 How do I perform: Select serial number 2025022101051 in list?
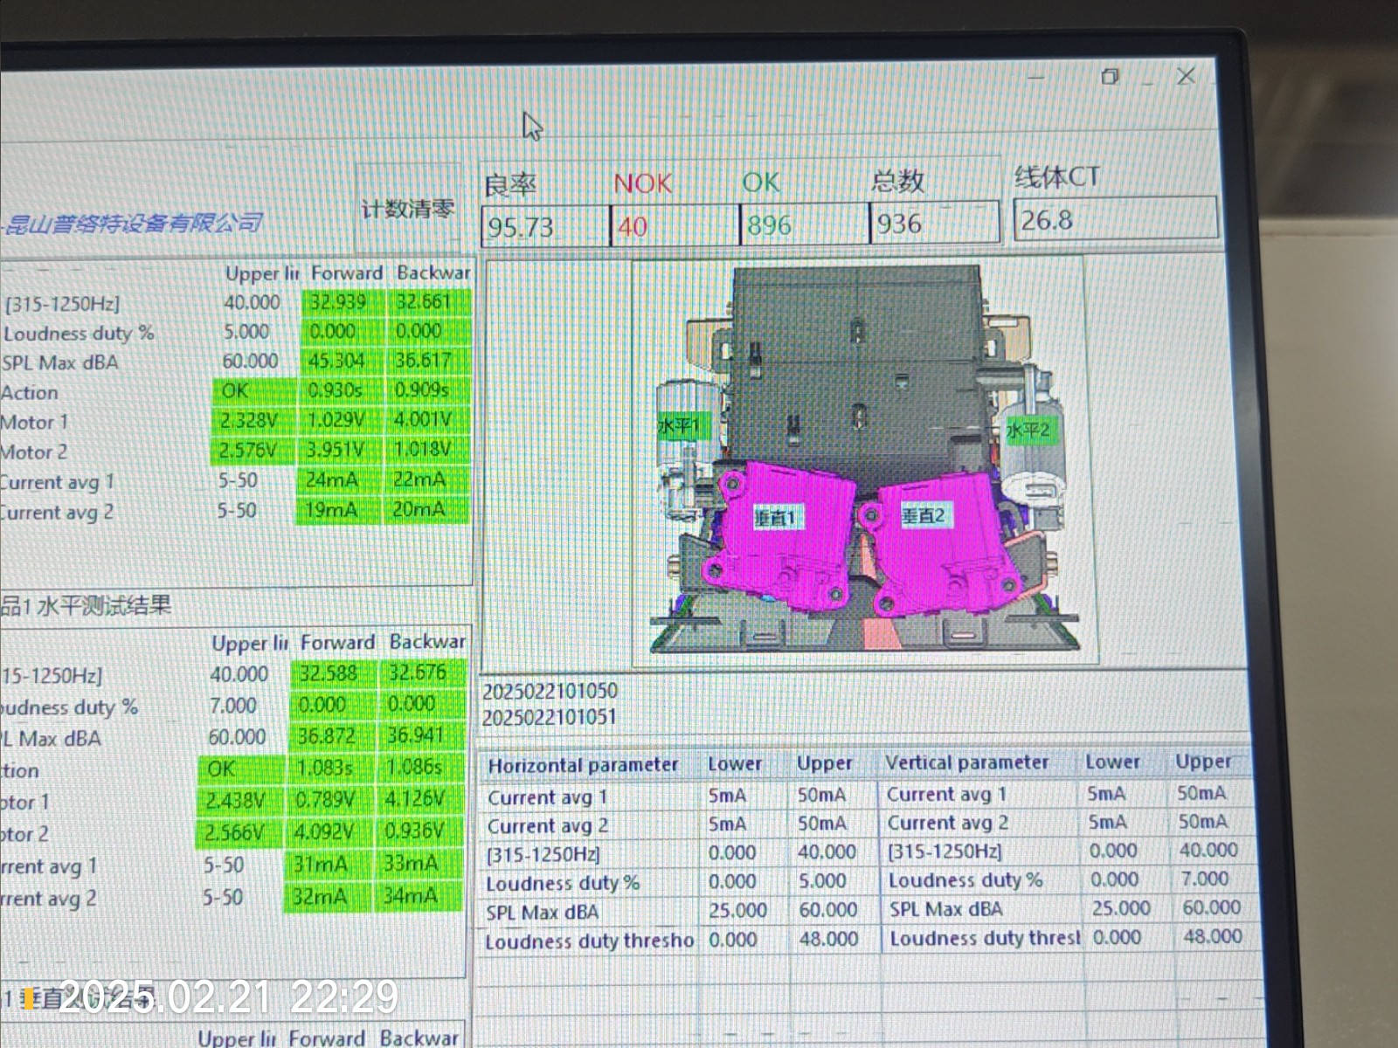(550, 717)
